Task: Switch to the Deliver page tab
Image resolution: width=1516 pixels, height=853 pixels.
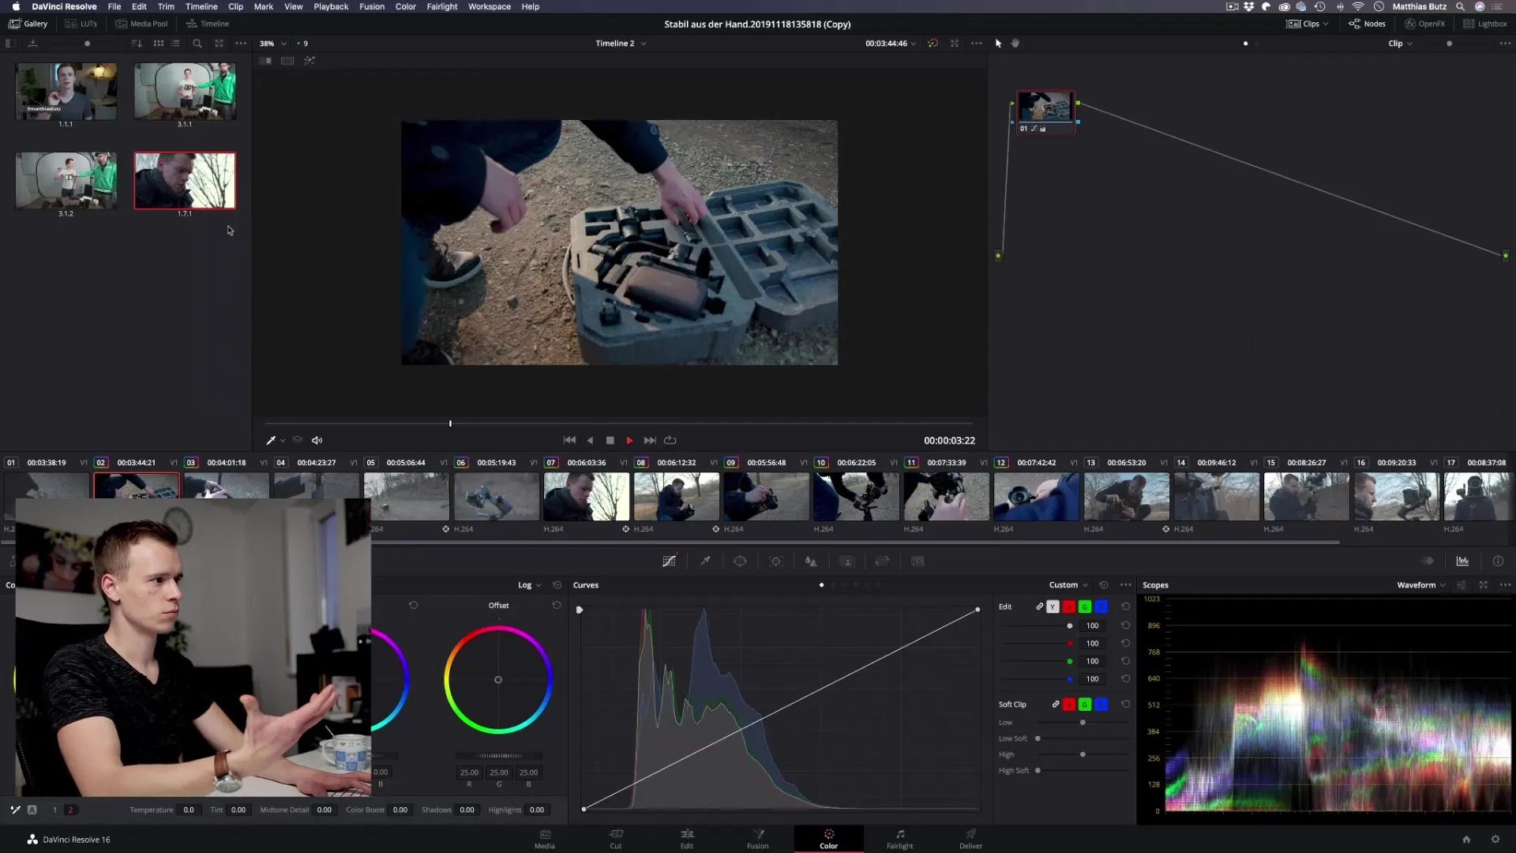Action: coord(971,839)
